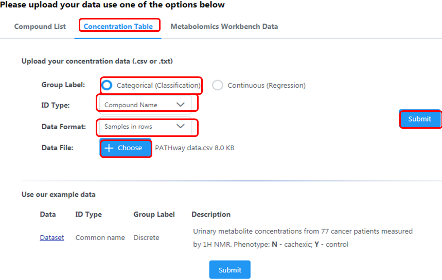Click the Discrete group label cell
The width and height of the screenshot is (442, 280).
146,237
